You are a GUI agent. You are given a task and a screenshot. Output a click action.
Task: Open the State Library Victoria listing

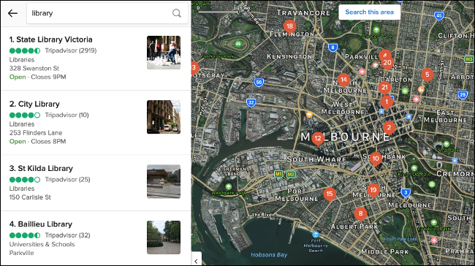click(x=96, y=58)
